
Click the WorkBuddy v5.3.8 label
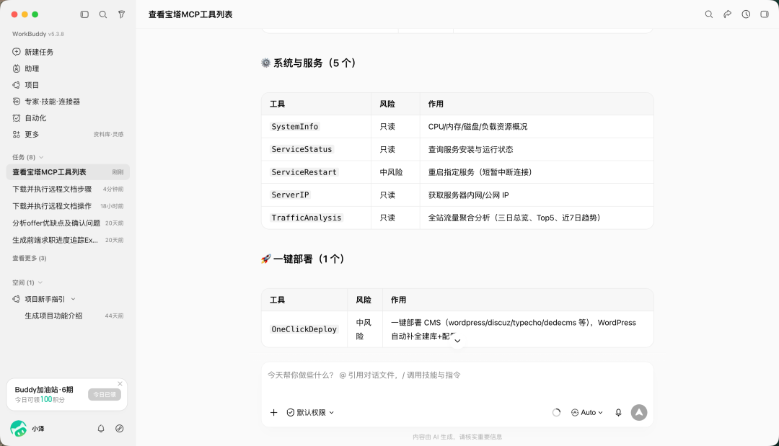point(38,34)
